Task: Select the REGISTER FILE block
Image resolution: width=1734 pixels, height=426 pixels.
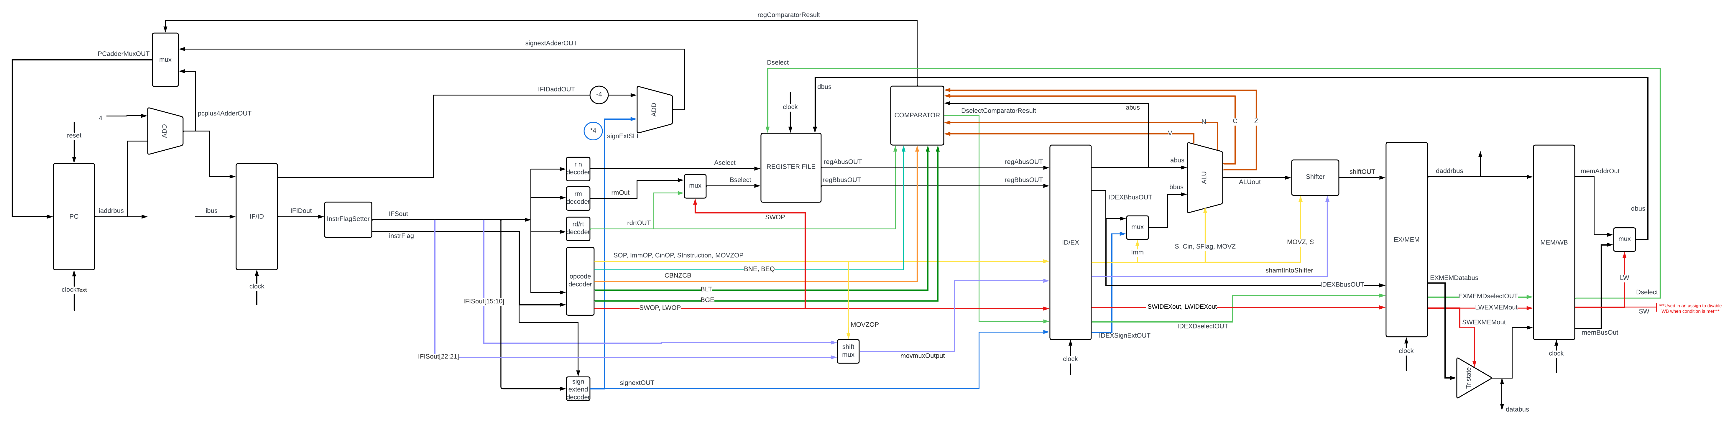Action: pyautogui.click(x=791, y=167)
